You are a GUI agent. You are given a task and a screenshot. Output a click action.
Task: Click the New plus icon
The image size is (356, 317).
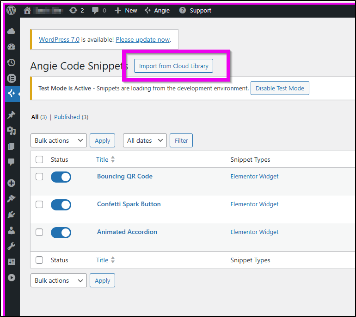tap(117, 11)
